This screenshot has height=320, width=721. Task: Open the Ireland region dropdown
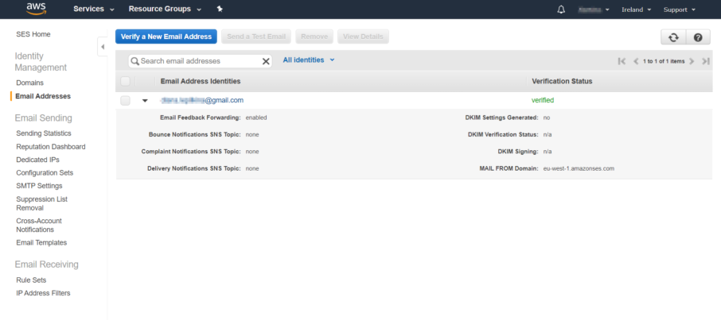point(636,10)
